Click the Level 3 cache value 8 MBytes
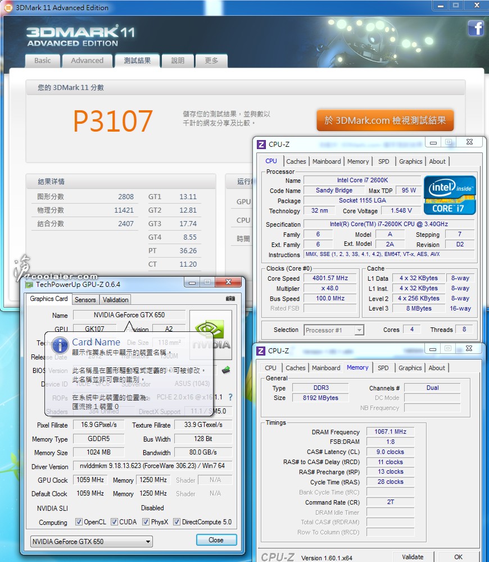The height and width of the screenshot is (562, 489). [x=419, y=309]
